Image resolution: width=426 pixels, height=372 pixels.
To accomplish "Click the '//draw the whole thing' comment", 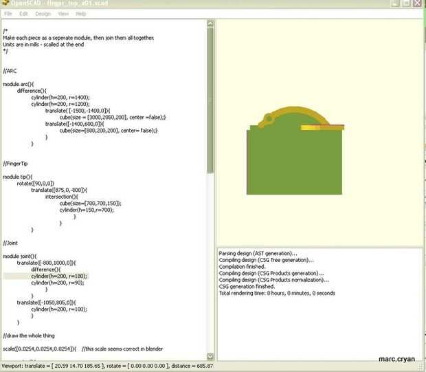I will pos(29,336).
